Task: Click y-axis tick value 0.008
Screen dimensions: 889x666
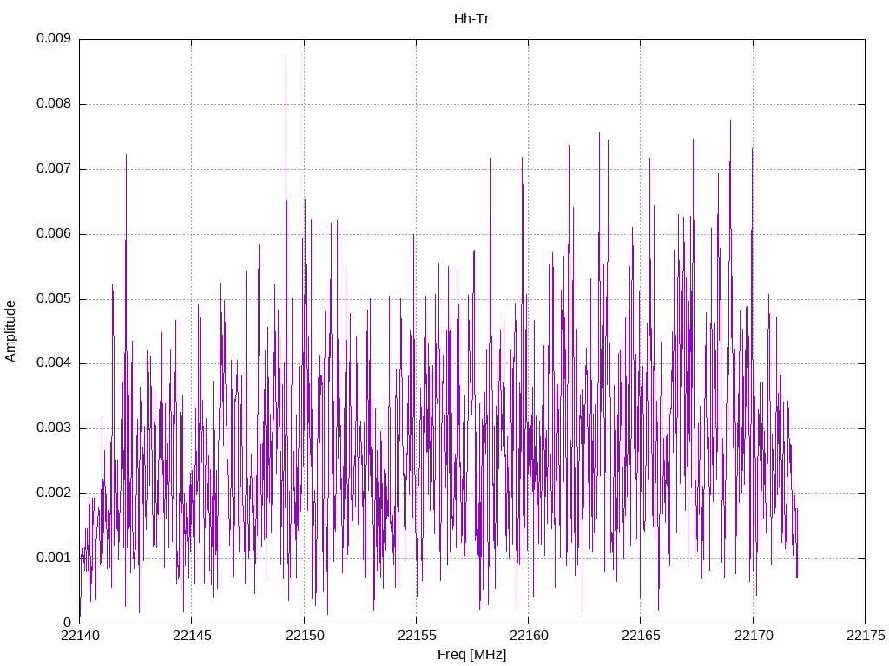Action: (54, 104)
